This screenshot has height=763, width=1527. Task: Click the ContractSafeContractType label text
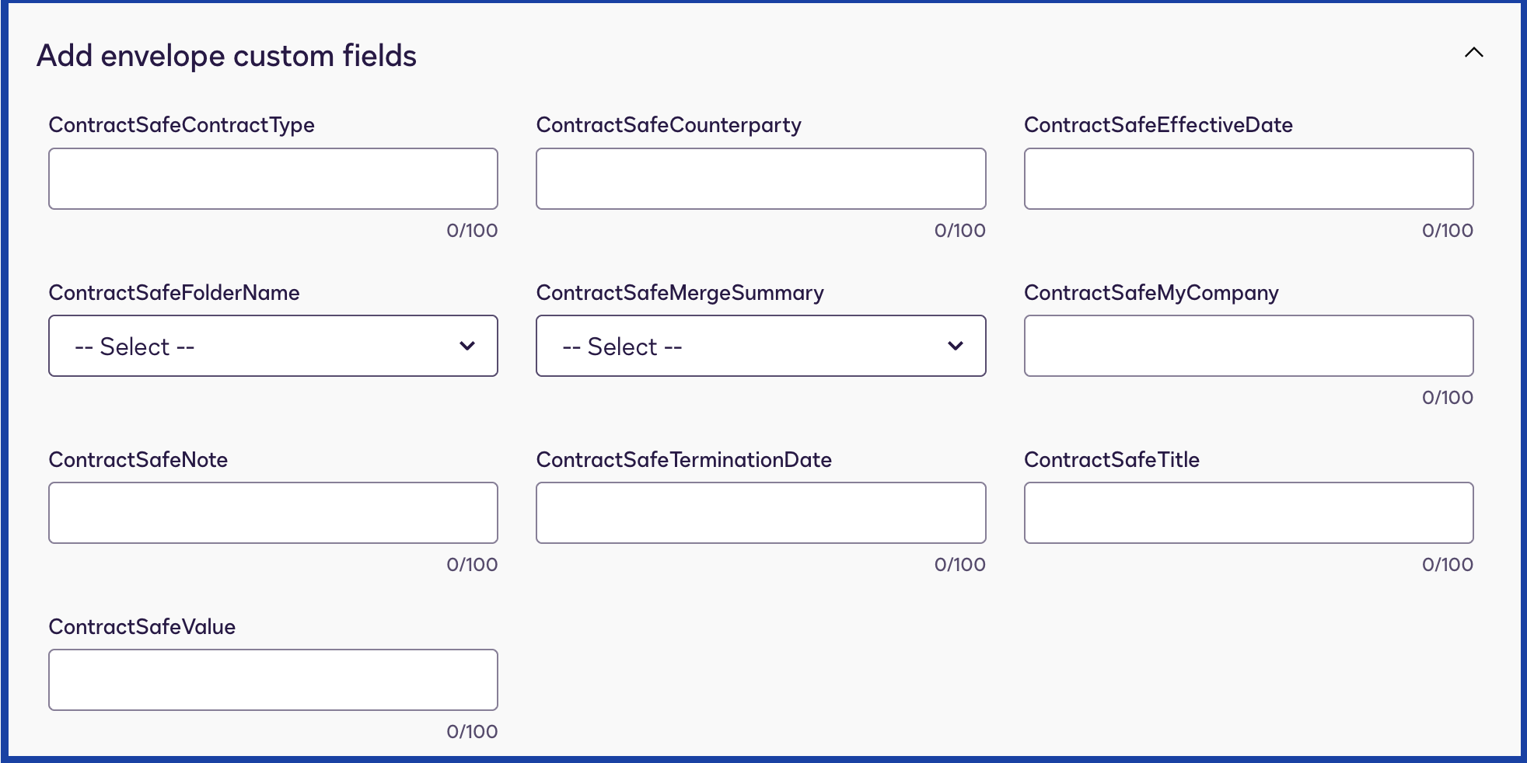tap(181, 125)
